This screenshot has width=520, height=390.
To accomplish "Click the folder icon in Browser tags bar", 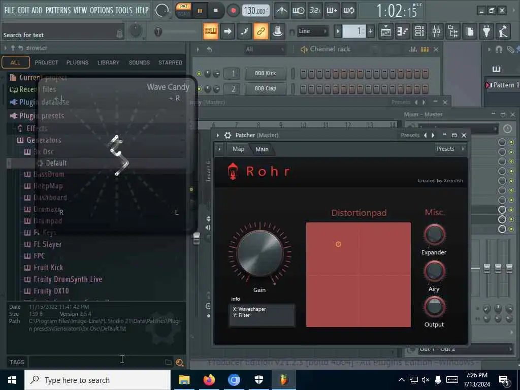I will click(x=169, y=362).
